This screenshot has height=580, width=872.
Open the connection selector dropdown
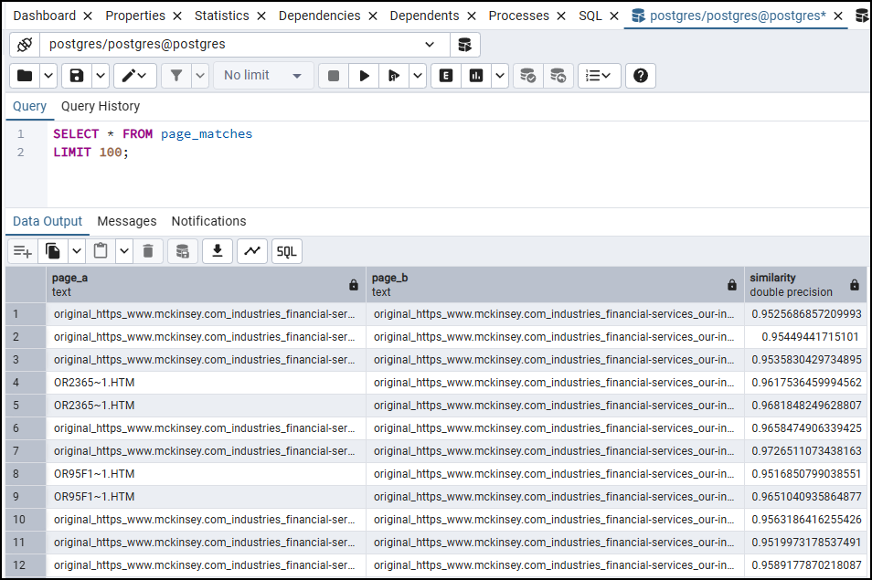coord(245,45)
